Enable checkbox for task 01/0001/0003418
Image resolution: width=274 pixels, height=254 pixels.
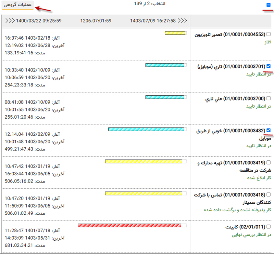tap(269, 195)
